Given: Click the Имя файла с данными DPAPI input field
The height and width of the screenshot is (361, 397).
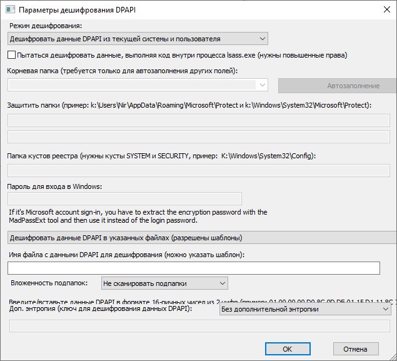Looking at the screenshot, I should pos(194,268).
